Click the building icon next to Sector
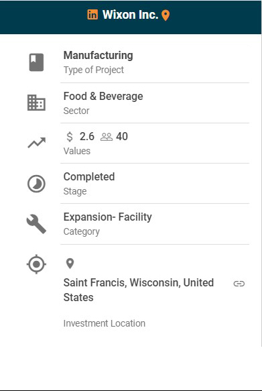 (x=36, y=103)
